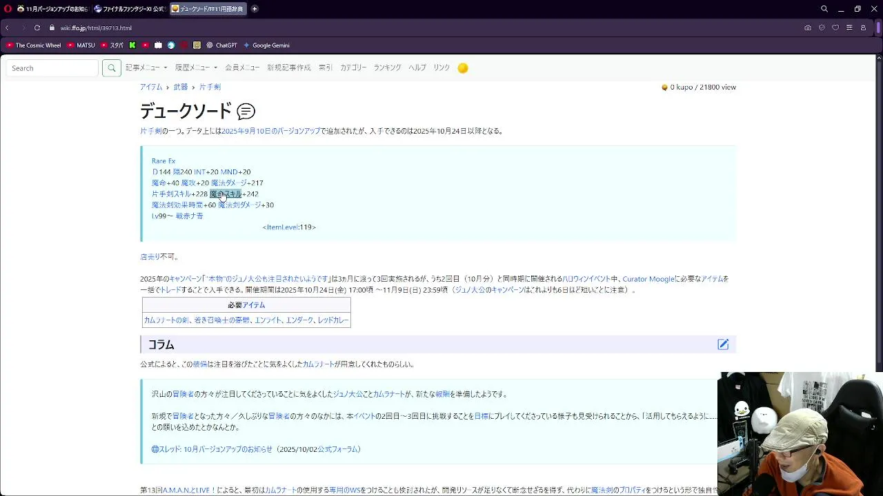Open the unlabeled YouTube bookmark icon
Image resolution: width=883 pixels, height=496 pixels.
point(146,45)
